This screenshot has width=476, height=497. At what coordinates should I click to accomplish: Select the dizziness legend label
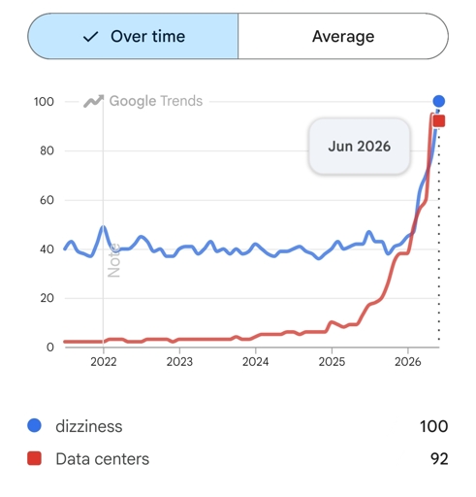click(x=89, y=426)
